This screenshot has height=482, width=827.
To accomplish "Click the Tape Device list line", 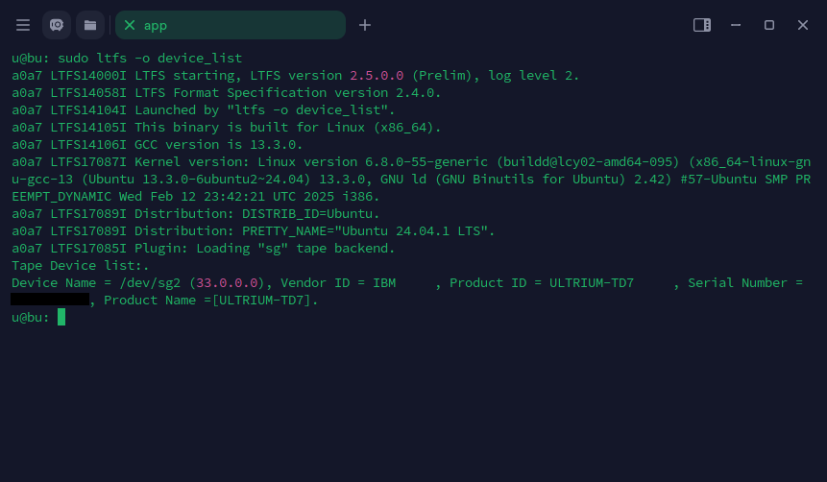I will coord(80,265).
